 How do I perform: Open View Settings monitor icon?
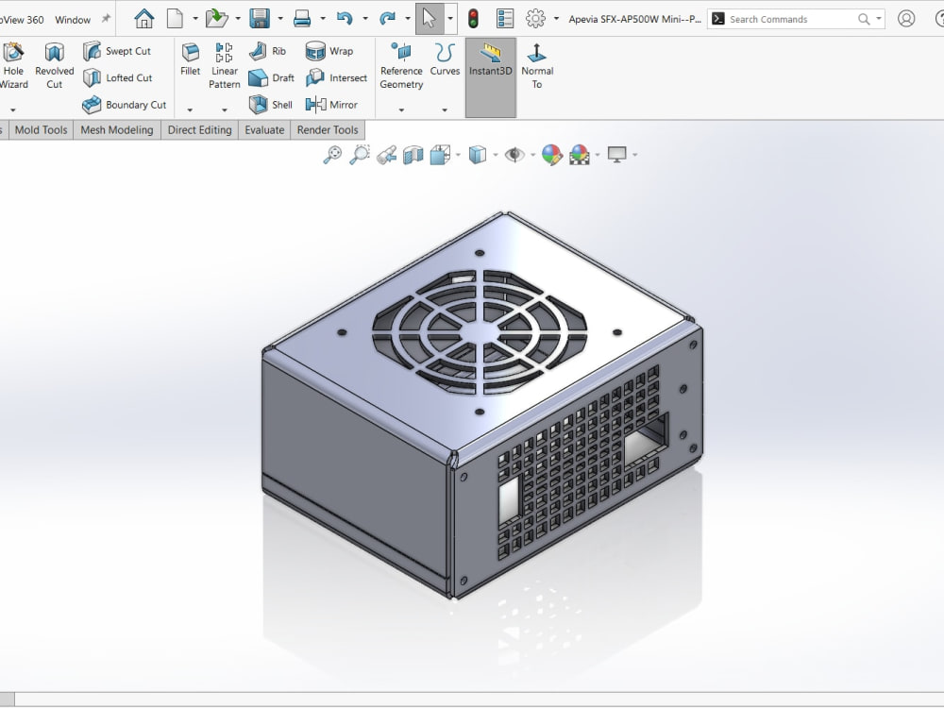(617, 155)
